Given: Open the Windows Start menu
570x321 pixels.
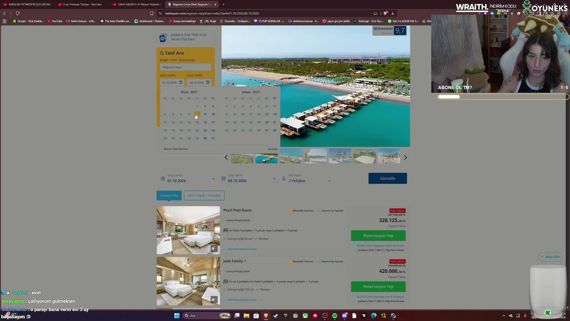Looking at the screenshot, I should pos(177,316).
